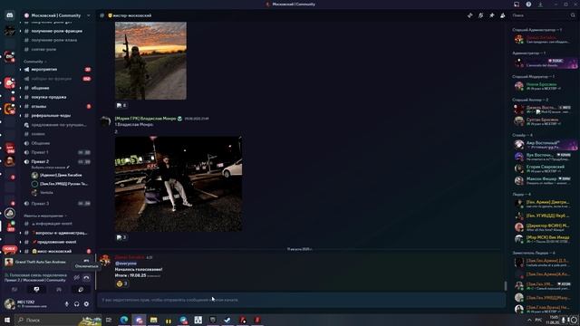Click the message input area
This screenshot has width=580, height=326.
pyautogui.click(x=301, y=300)
